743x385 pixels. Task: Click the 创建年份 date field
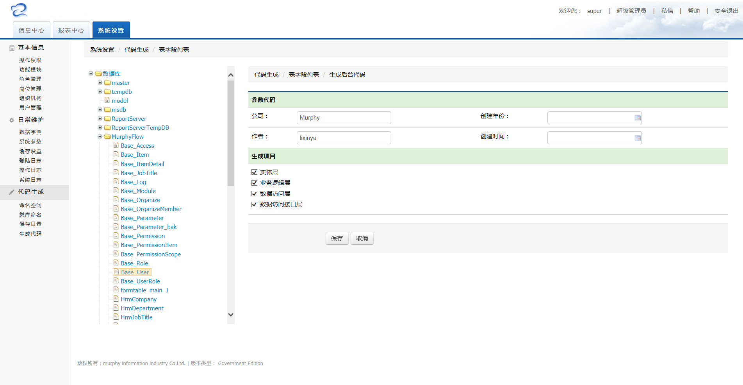click(595, 118)
